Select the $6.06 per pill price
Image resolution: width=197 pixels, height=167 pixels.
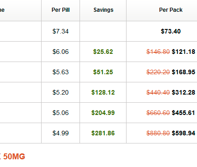61,52
